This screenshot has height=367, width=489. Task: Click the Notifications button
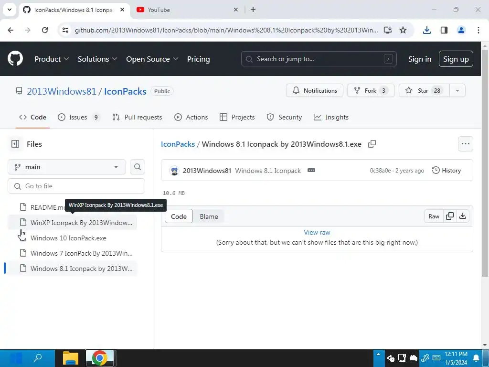coord(315,90)
